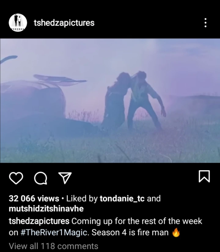Tap caption text 'Season 4 is fire man'

tap(130, 232)
